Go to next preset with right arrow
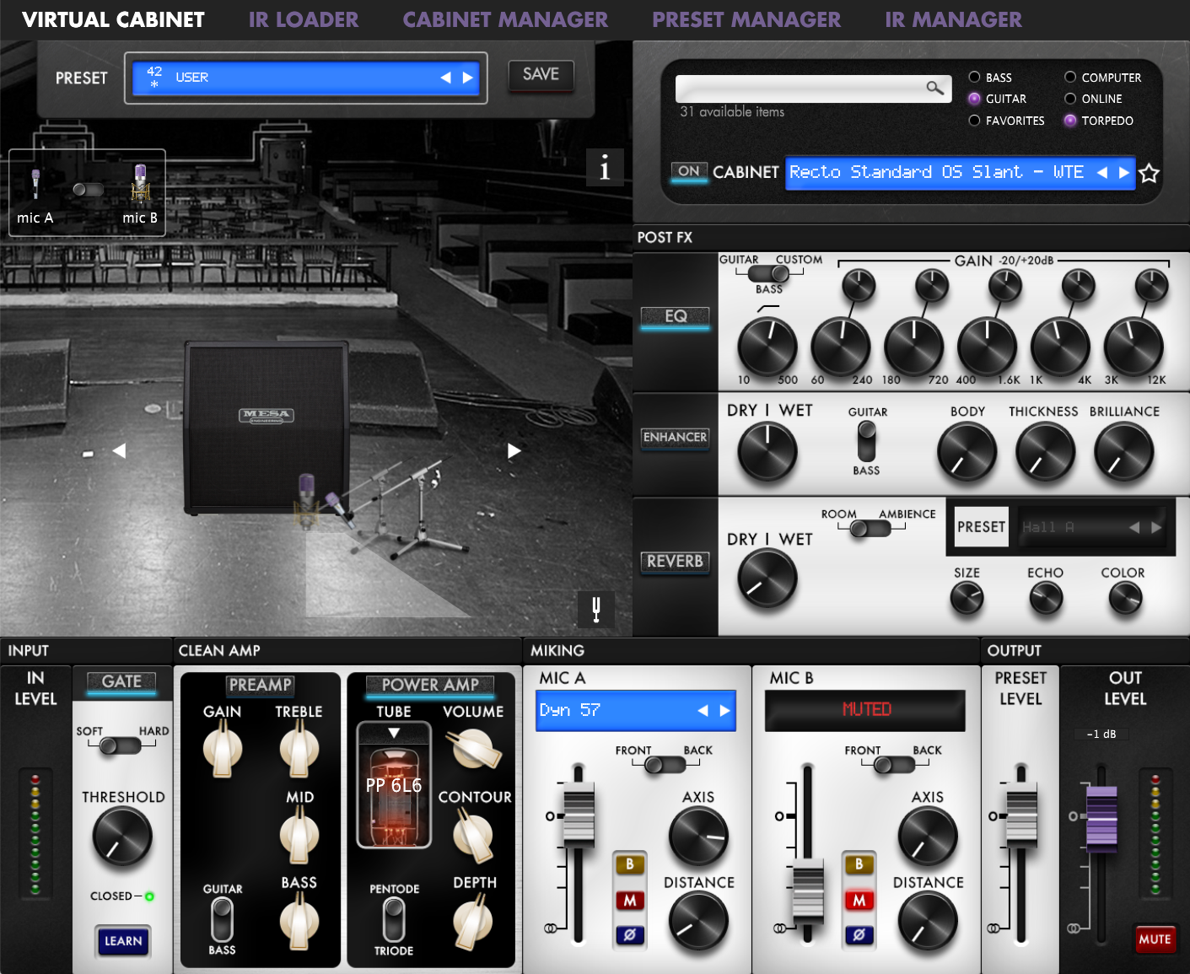Image resolution: width=1190 pixels, height=974 pixels. tap(468, 78)
